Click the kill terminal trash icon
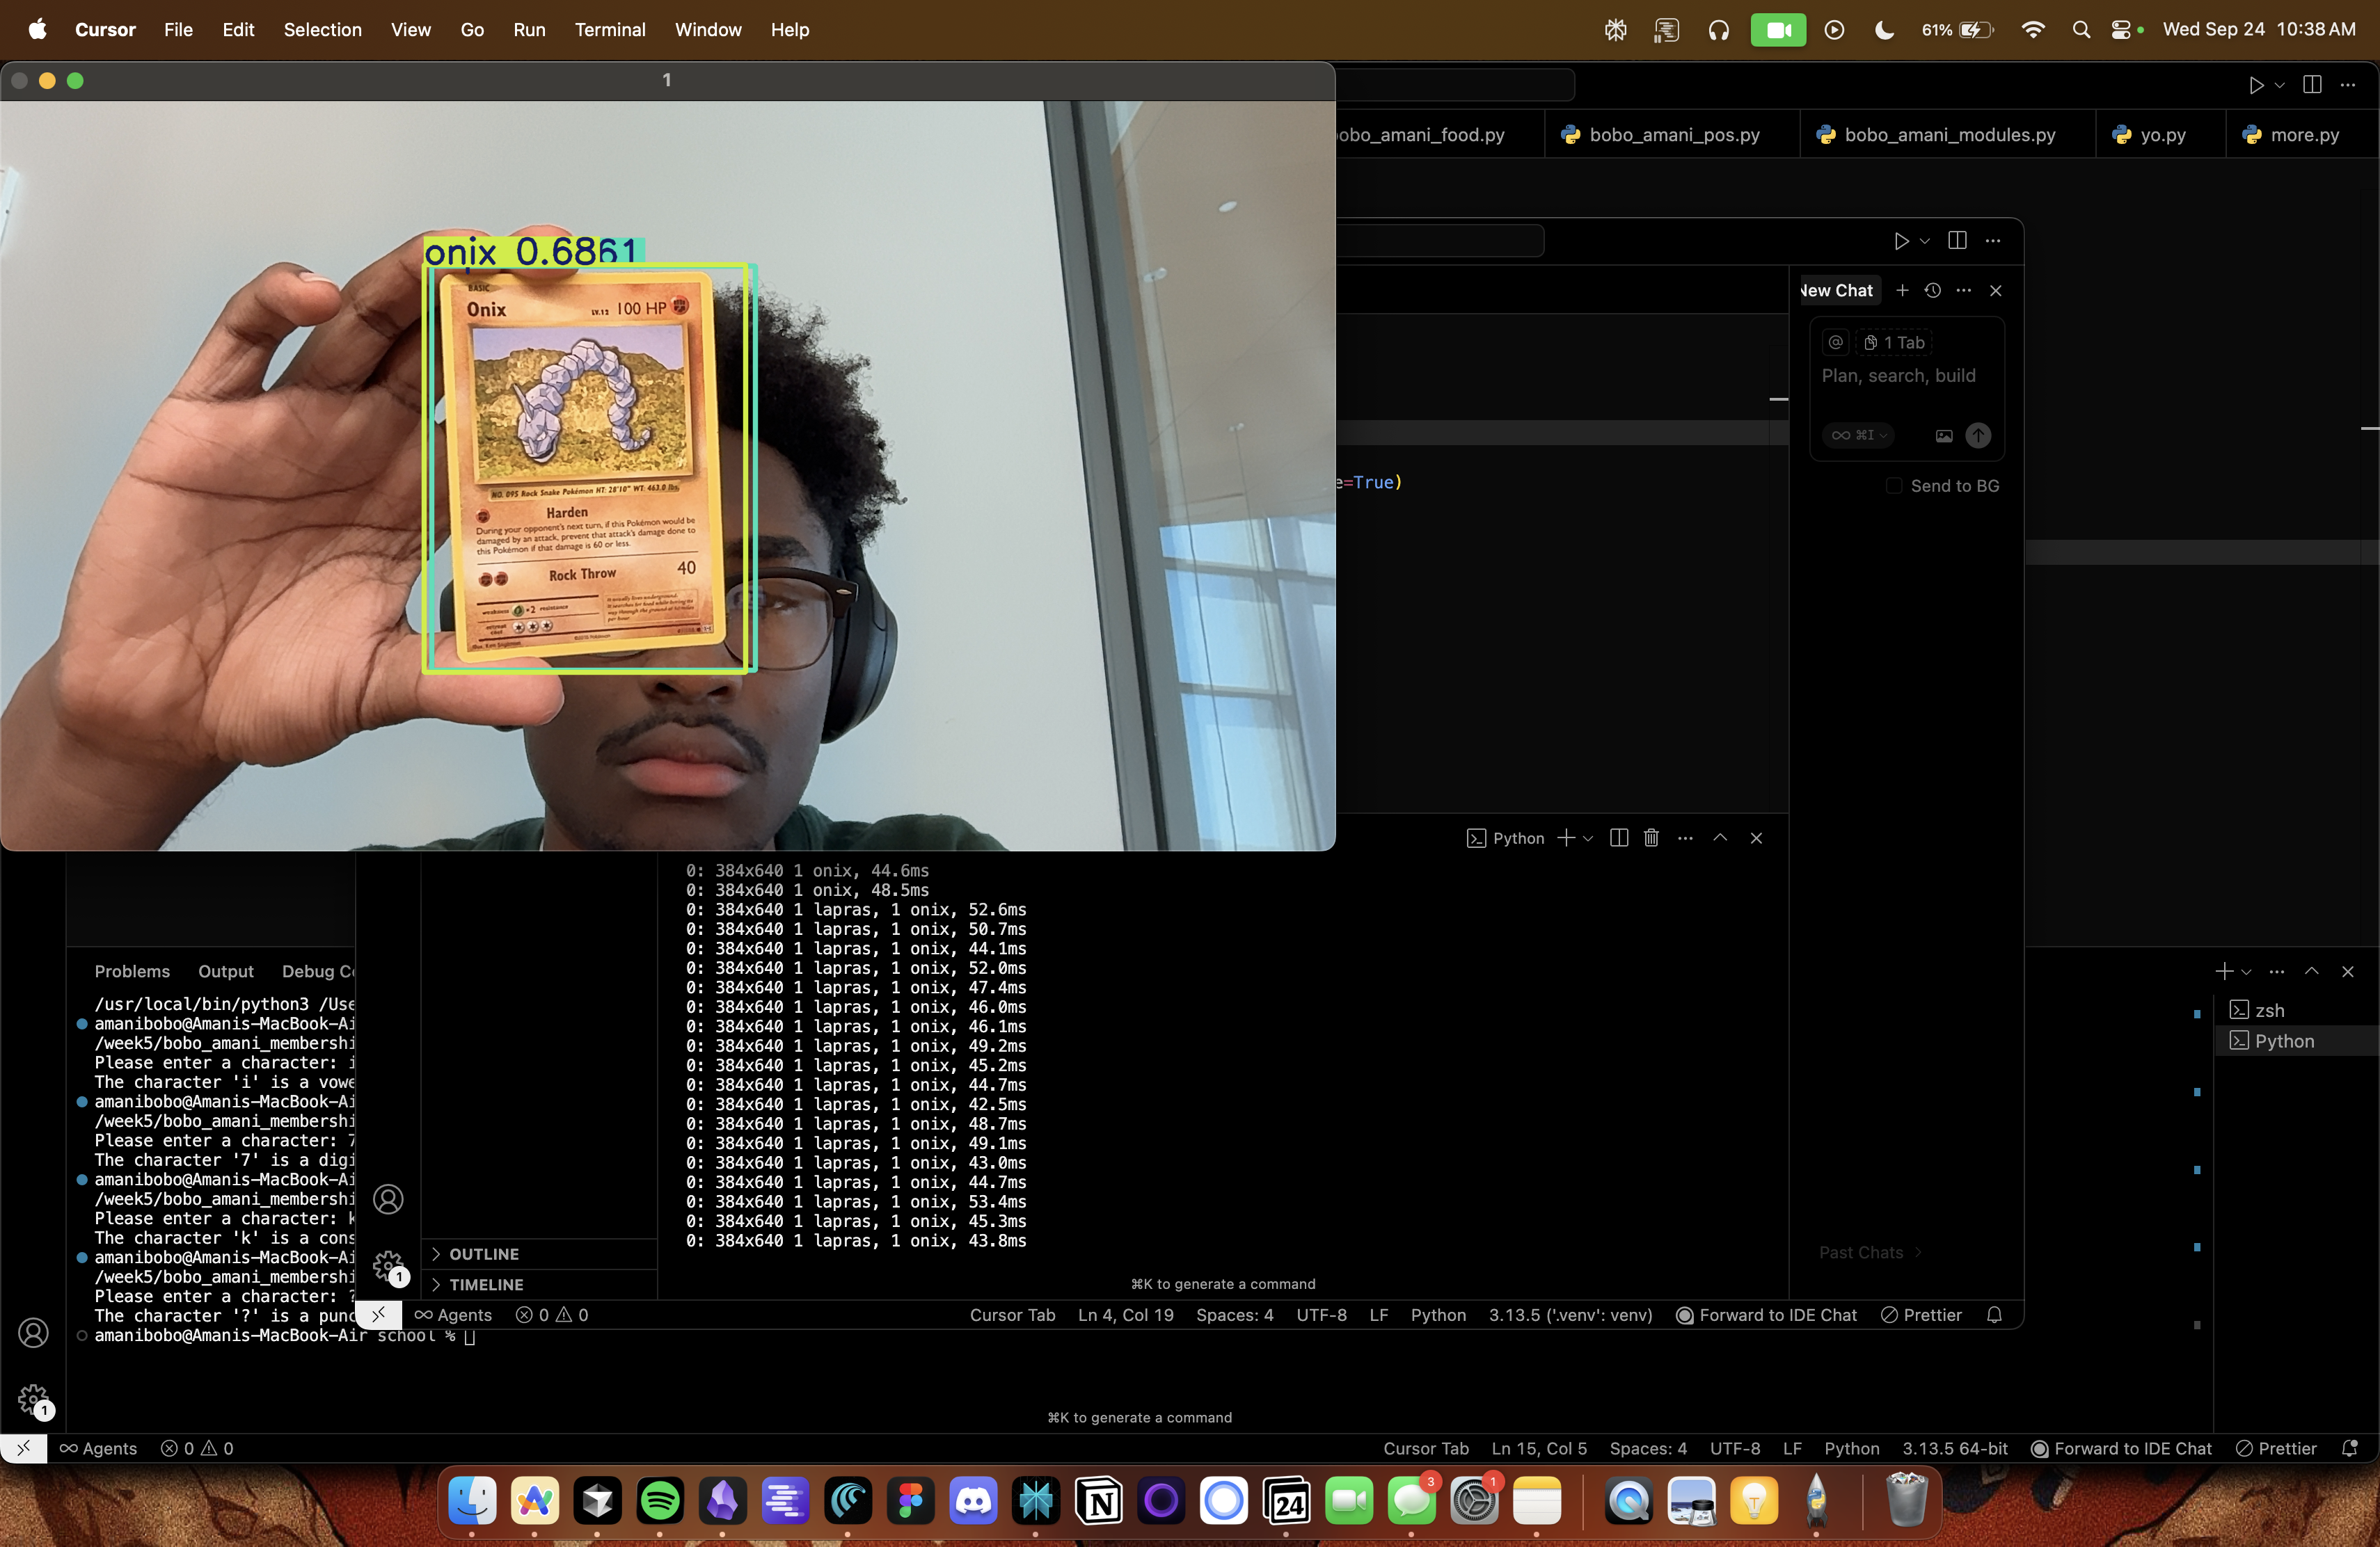Viewport: 2380px width, 1547px height. (1651, 838)
